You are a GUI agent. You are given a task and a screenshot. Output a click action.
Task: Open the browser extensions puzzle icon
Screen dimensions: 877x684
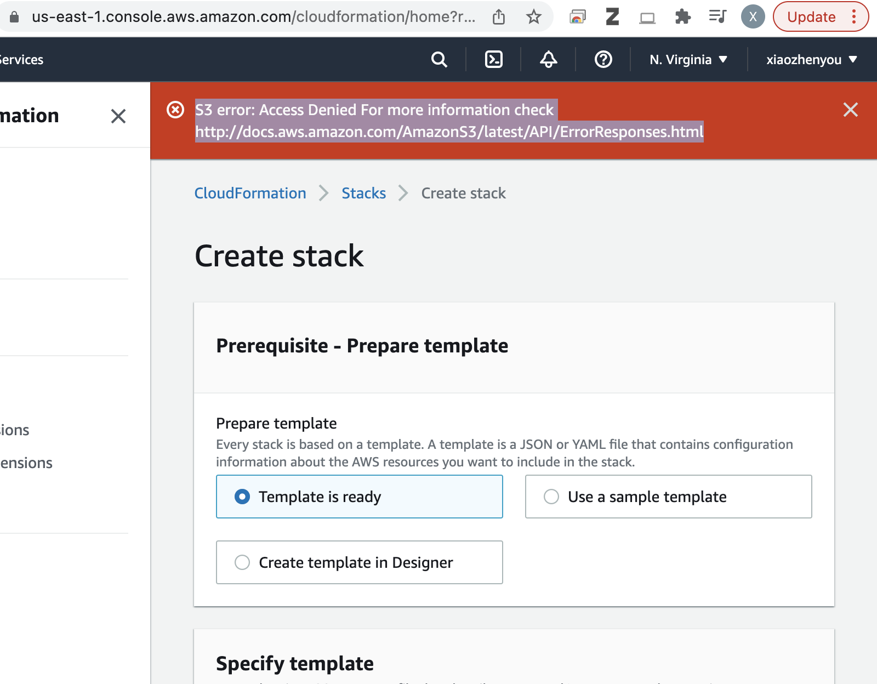tap(682, 17)
